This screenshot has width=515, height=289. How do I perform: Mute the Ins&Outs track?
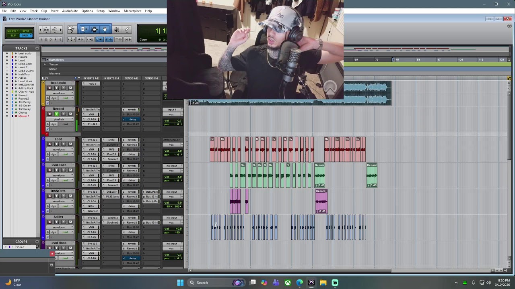70,196
